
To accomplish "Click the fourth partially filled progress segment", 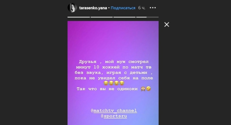I will click(147, 17).
